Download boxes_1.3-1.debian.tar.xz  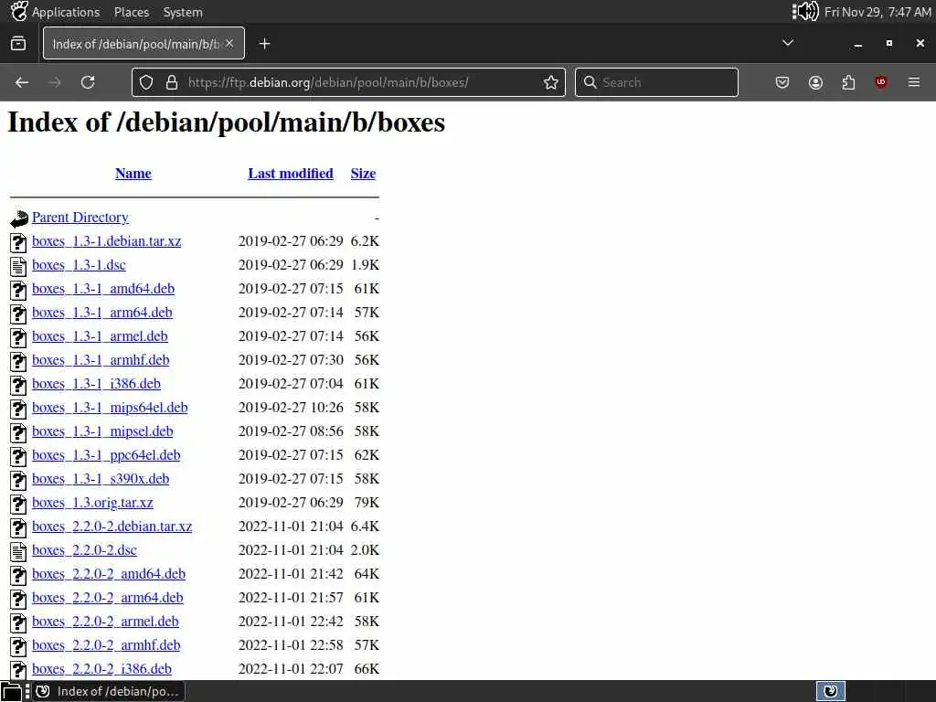tap(107, 241)
